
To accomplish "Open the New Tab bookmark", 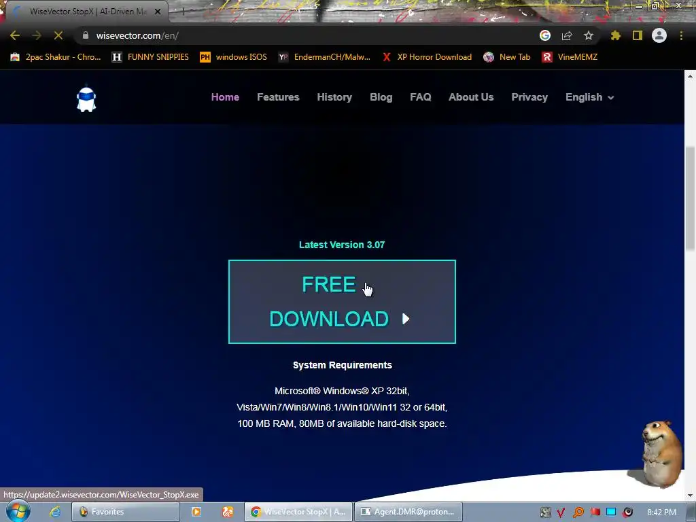I will pyautogui.click(x=507, y=57).
